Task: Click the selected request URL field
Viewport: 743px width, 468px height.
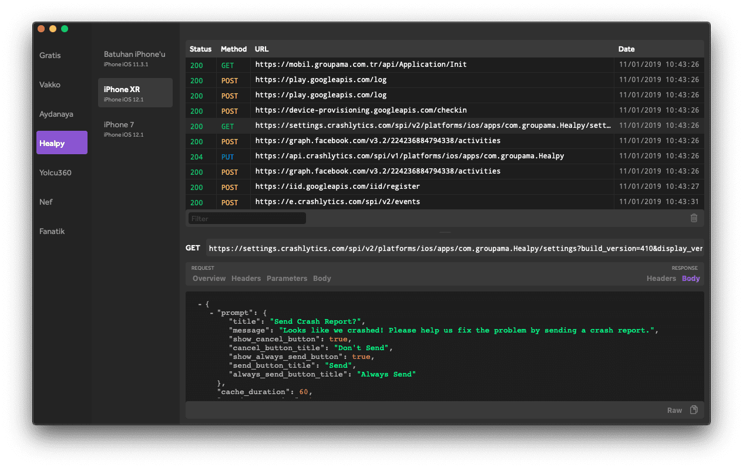Action: (x=455, y=248)
